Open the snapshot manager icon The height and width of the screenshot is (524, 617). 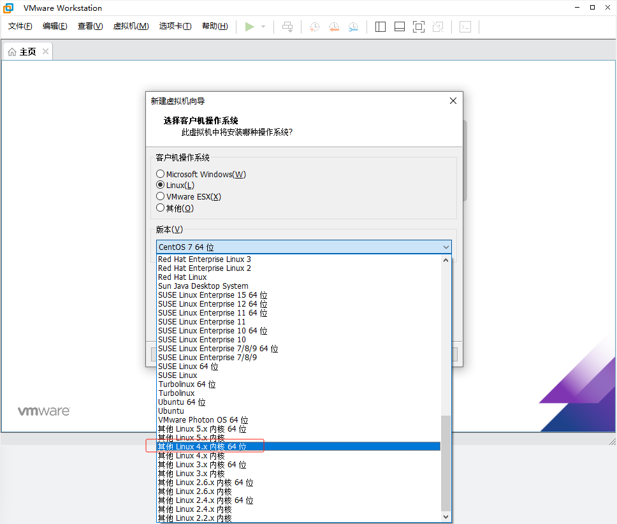tap(353, 27)
